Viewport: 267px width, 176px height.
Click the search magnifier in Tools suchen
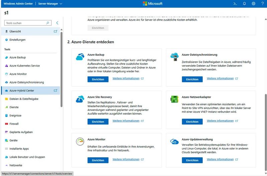pos(48,23)
